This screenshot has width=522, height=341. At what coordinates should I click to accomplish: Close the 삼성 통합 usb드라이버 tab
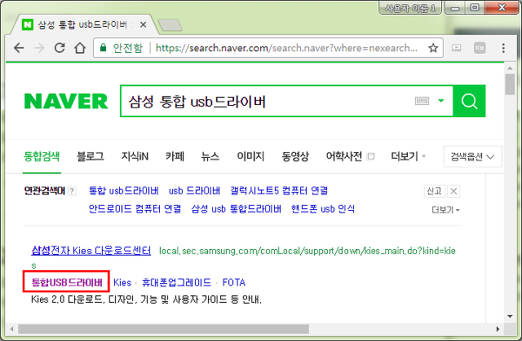click(x=144, y=25)
